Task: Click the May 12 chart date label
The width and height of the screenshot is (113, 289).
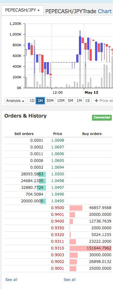Action: 91,92
